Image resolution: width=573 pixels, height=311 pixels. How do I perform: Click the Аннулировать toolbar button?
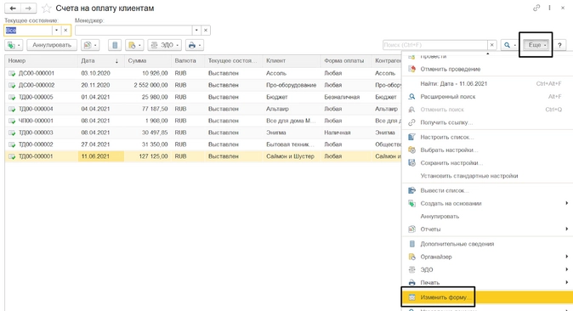pyautogui.click(x=52, y=45)
